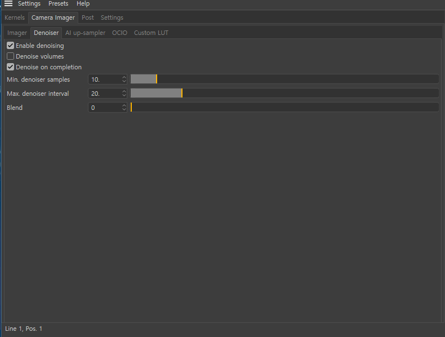The image size is (445, 337).
Task: Open the AI up-sampler sub-tab
Action: pyautogui.click(x=86, y=33)
